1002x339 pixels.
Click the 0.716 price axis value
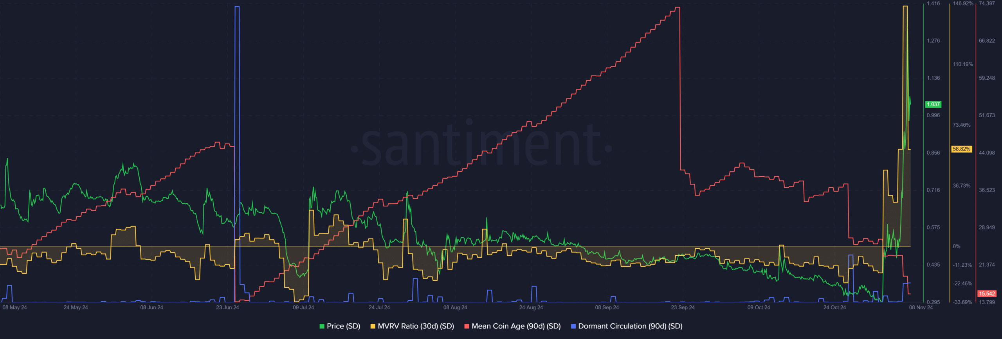pos(933,190)
